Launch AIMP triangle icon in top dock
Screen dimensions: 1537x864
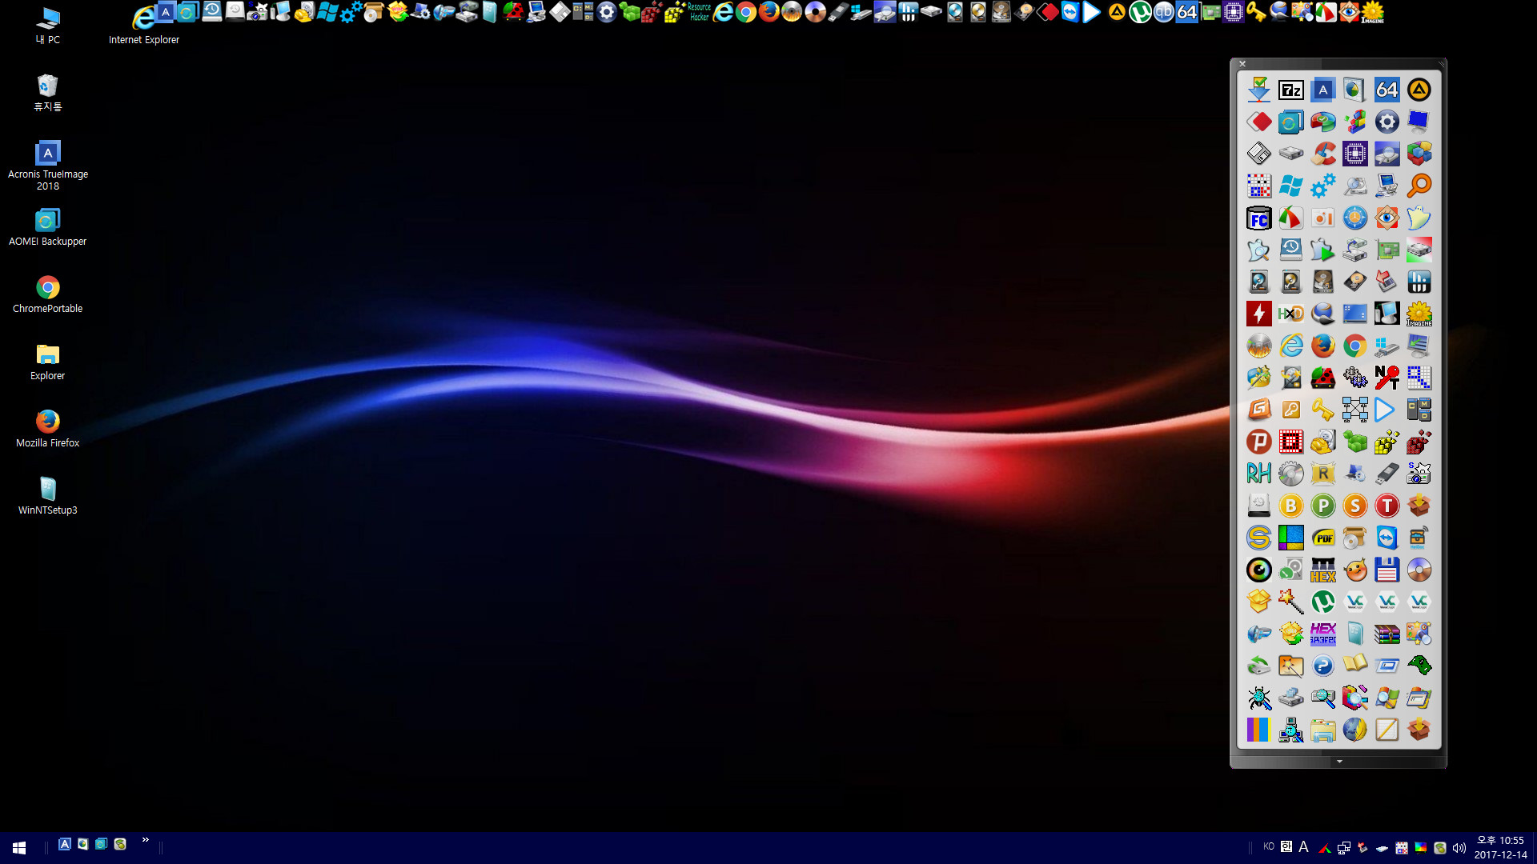click(1117, 12)
